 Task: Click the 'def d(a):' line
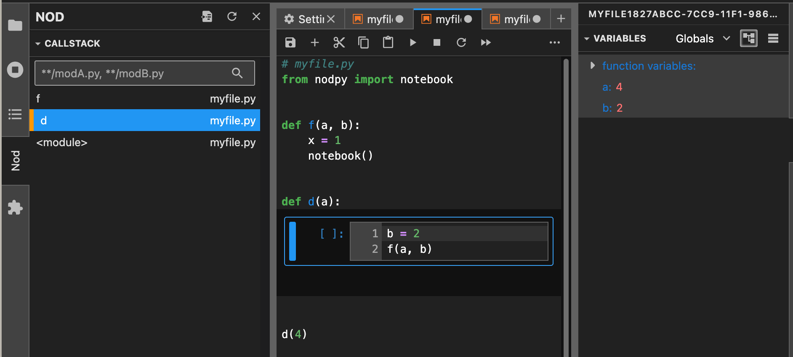311,202
